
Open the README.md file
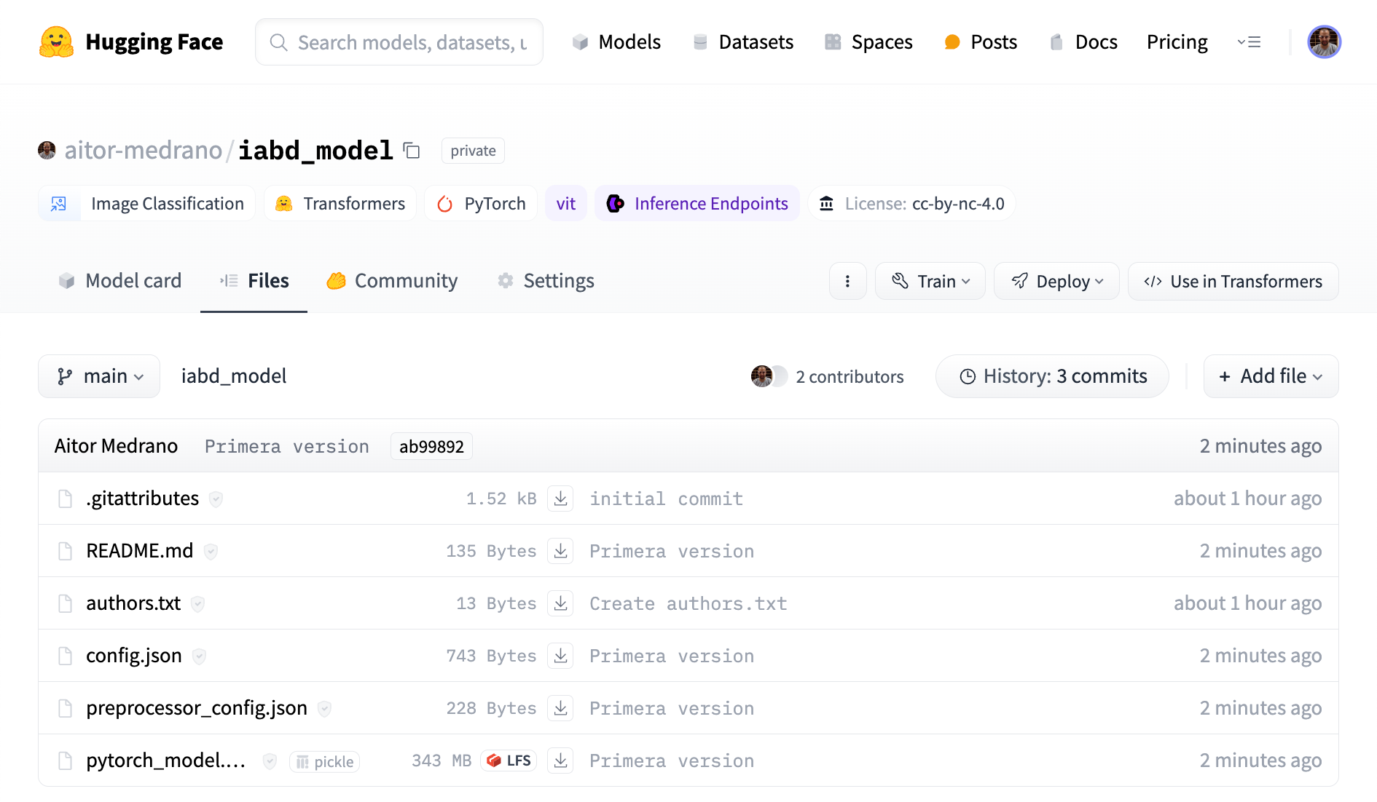pos(140,551)
